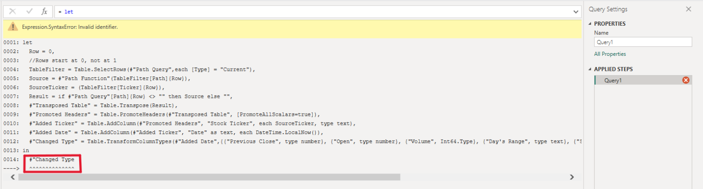This screenshot has height=189, width=703.
Task: Click the warning triangle icon in error banner
Action: (x=13, y=27)
